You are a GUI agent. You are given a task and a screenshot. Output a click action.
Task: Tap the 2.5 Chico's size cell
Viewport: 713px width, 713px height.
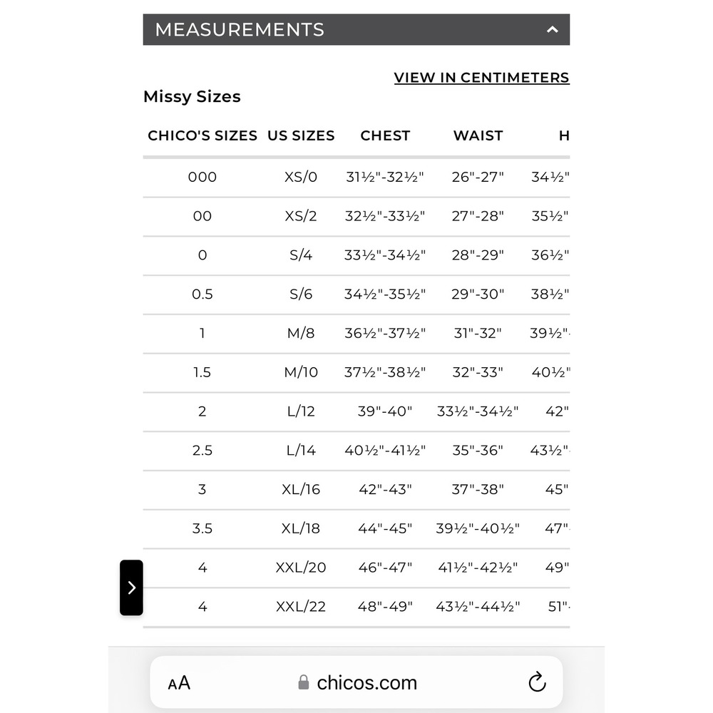click(202, 451)
